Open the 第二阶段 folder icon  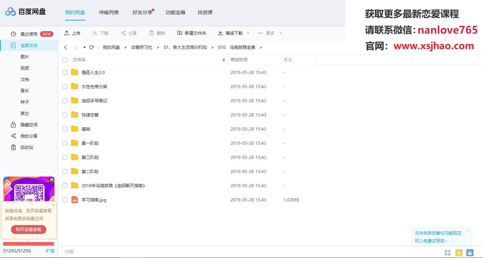[74, 171]
